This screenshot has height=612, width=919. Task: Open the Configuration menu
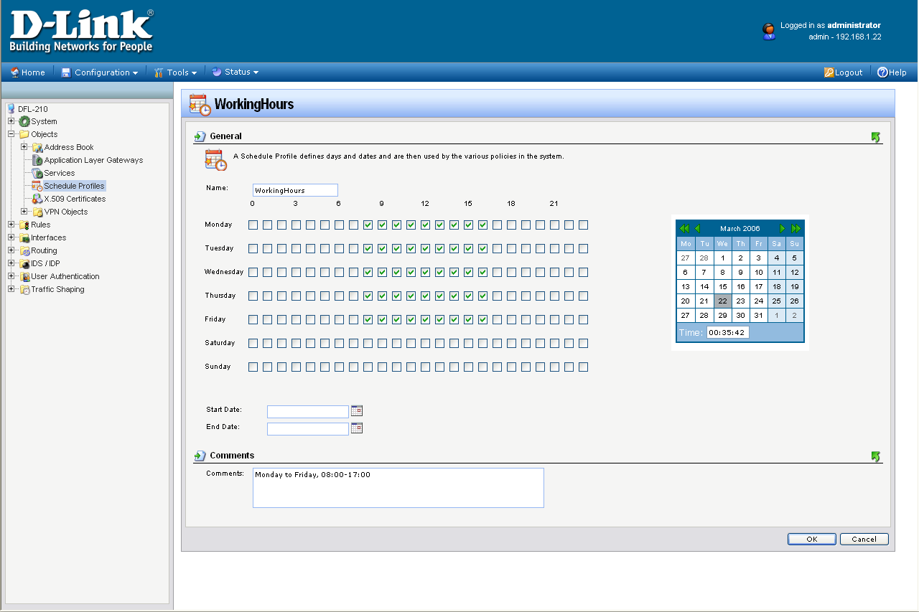pos(99,72)
